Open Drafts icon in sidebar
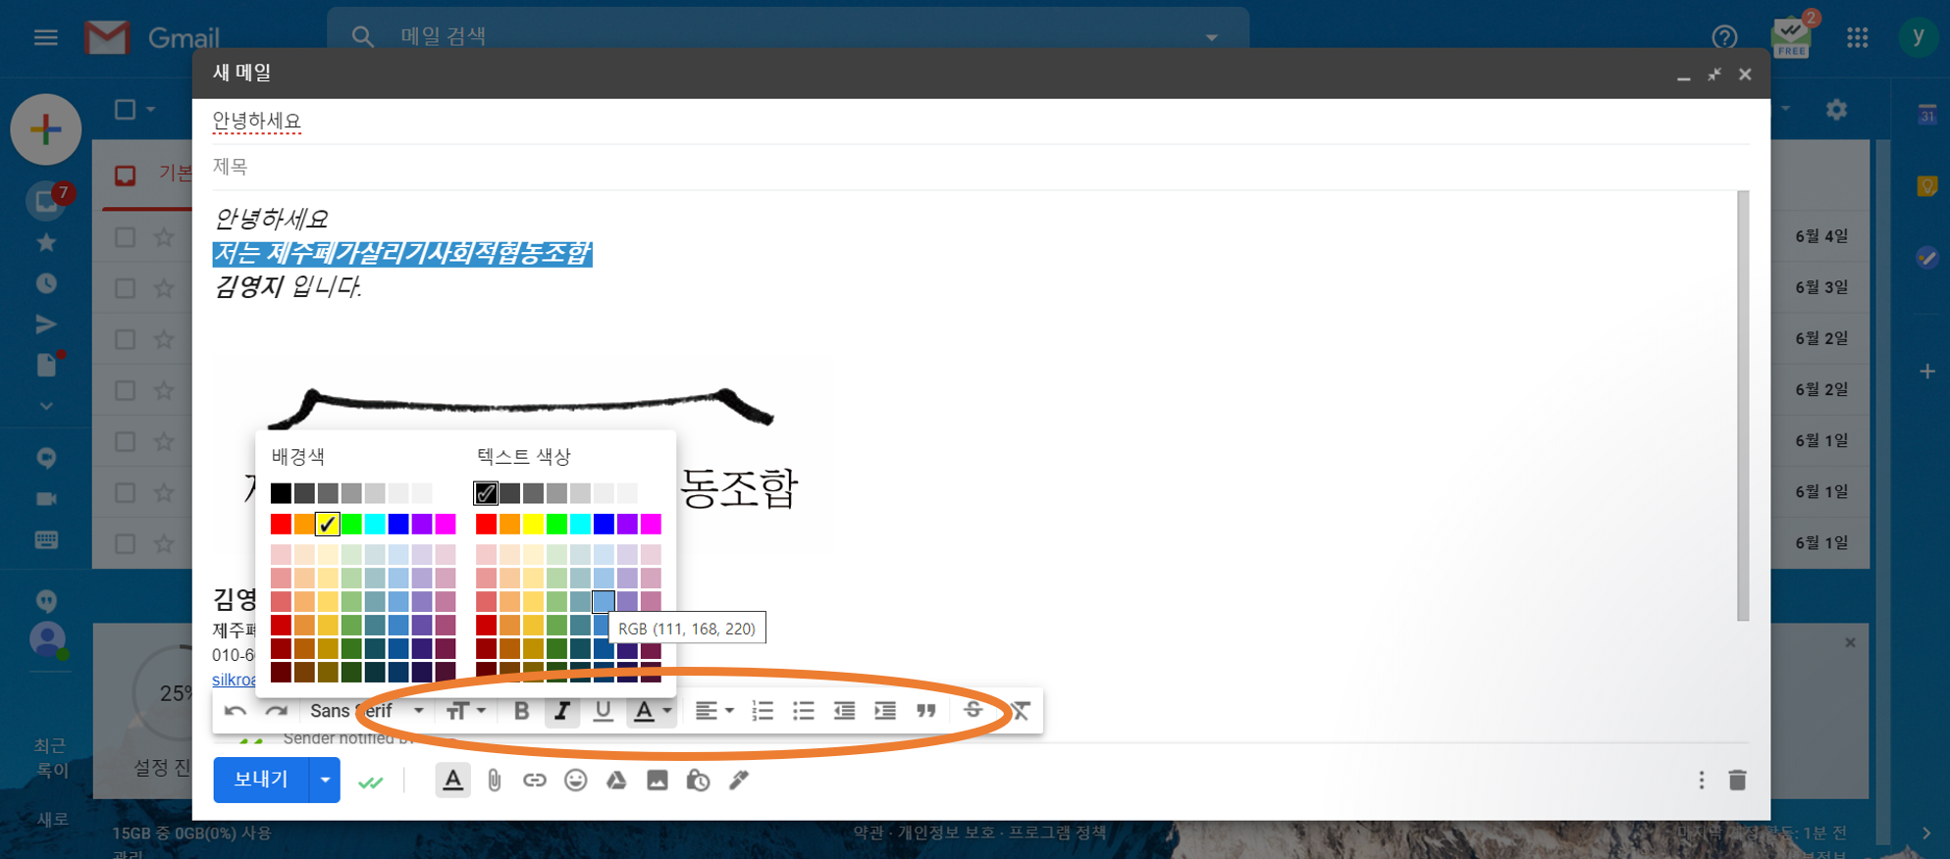The image size is (1950, 859). click(x=48, y=364)
